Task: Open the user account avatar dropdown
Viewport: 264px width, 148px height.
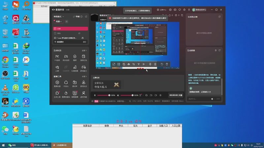Action: tap(199, 10)
